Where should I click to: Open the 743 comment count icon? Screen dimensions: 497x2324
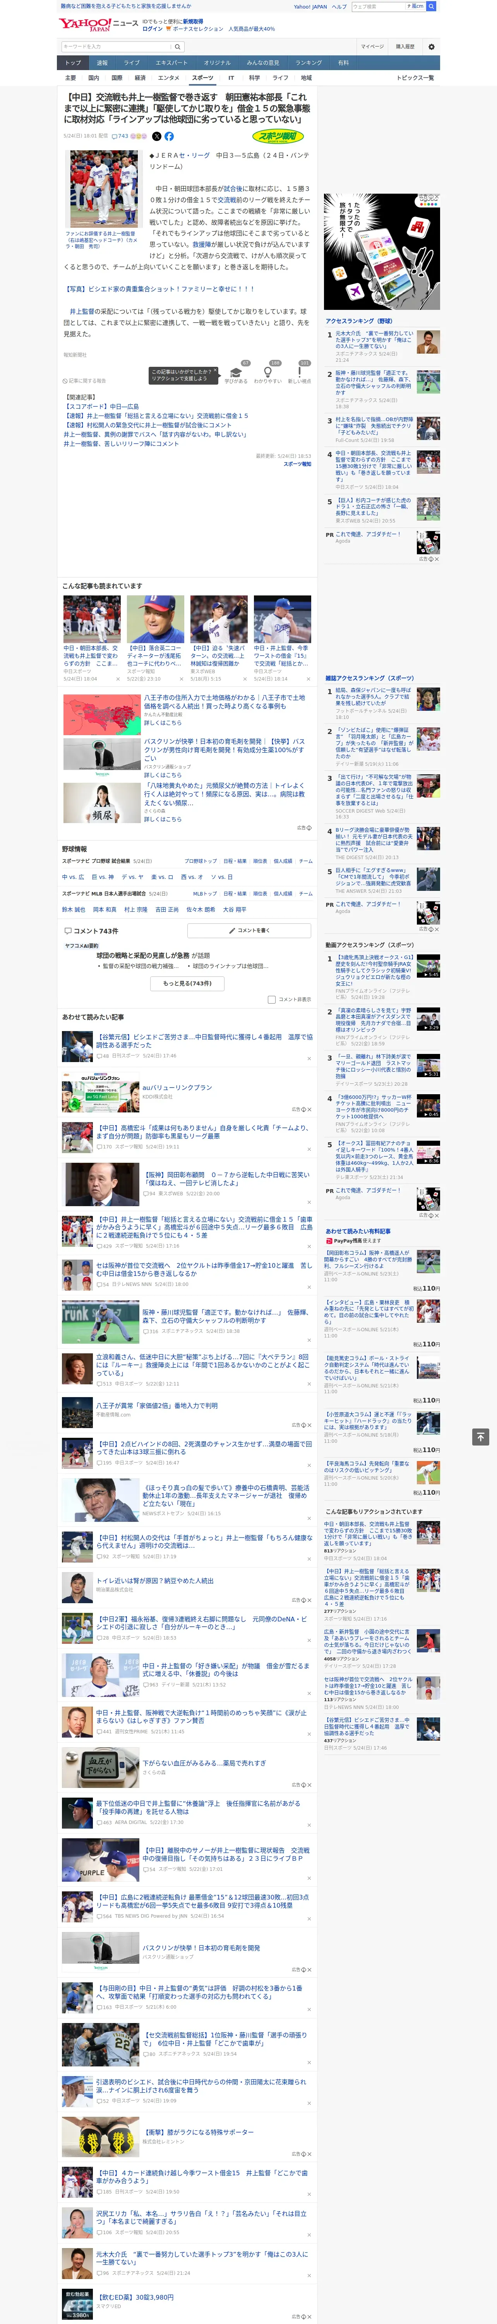coord(120,136)
